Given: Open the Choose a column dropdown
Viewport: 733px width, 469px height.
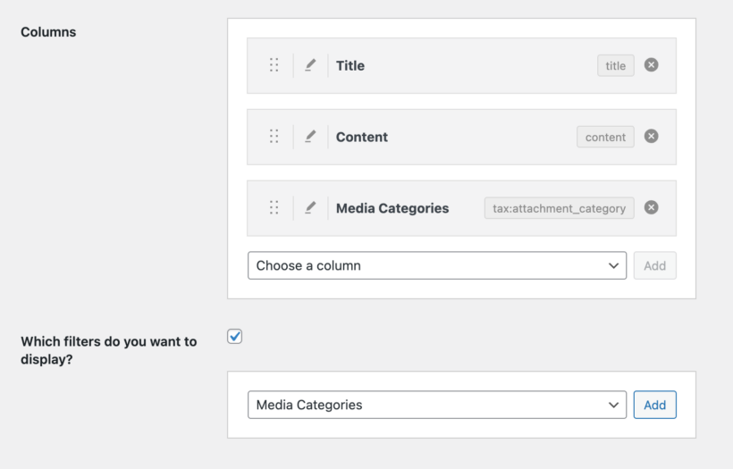Looking at the screenshot, I should coord(436,265).
